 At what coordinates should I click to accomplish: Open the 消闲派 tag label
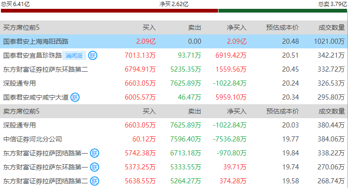[74, 56]
